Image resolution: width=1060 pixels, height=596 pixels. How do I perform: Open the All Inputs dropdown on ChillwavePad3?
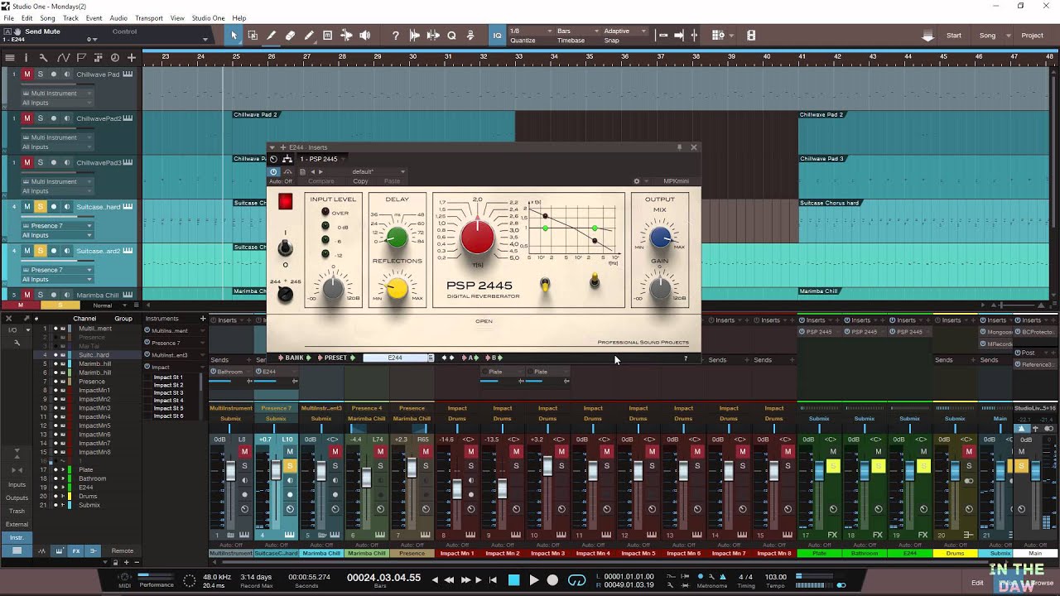click(x=57, y=191)
